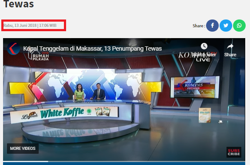Image resolution: width=250 pixels, height=165 pixels.
Task: Click the "Share :" label
Action: click(199, 26)
